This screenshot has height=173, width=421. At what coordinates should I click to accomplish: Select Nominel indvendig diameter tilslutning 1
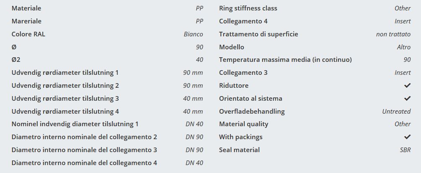pyautogui.click(x=75, y=124)
